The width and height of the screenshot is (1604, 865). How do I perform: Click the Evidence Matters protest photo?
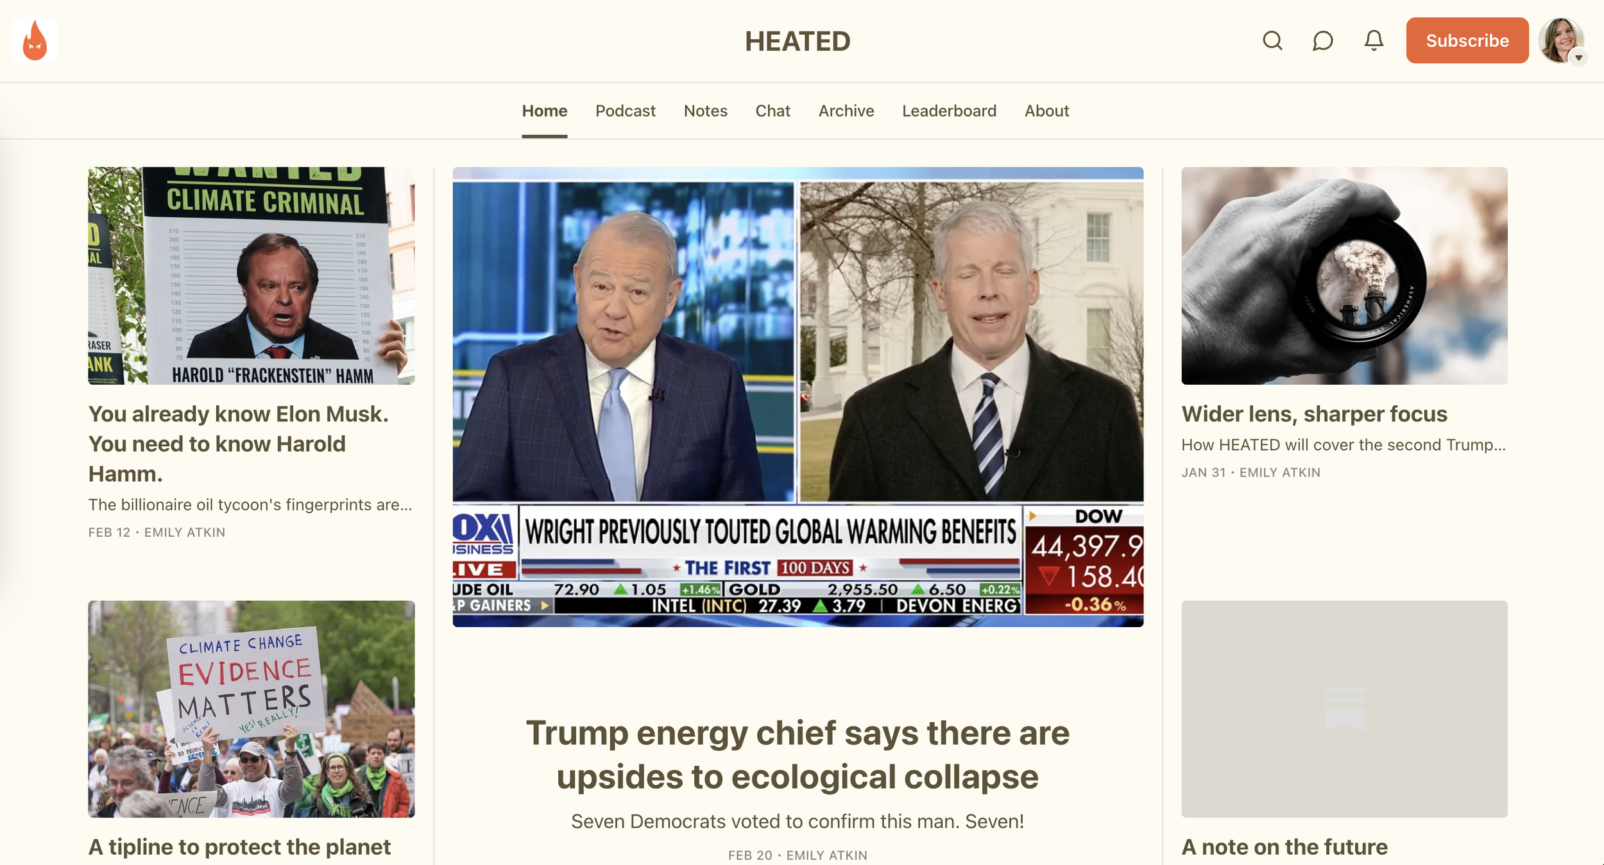251,709
